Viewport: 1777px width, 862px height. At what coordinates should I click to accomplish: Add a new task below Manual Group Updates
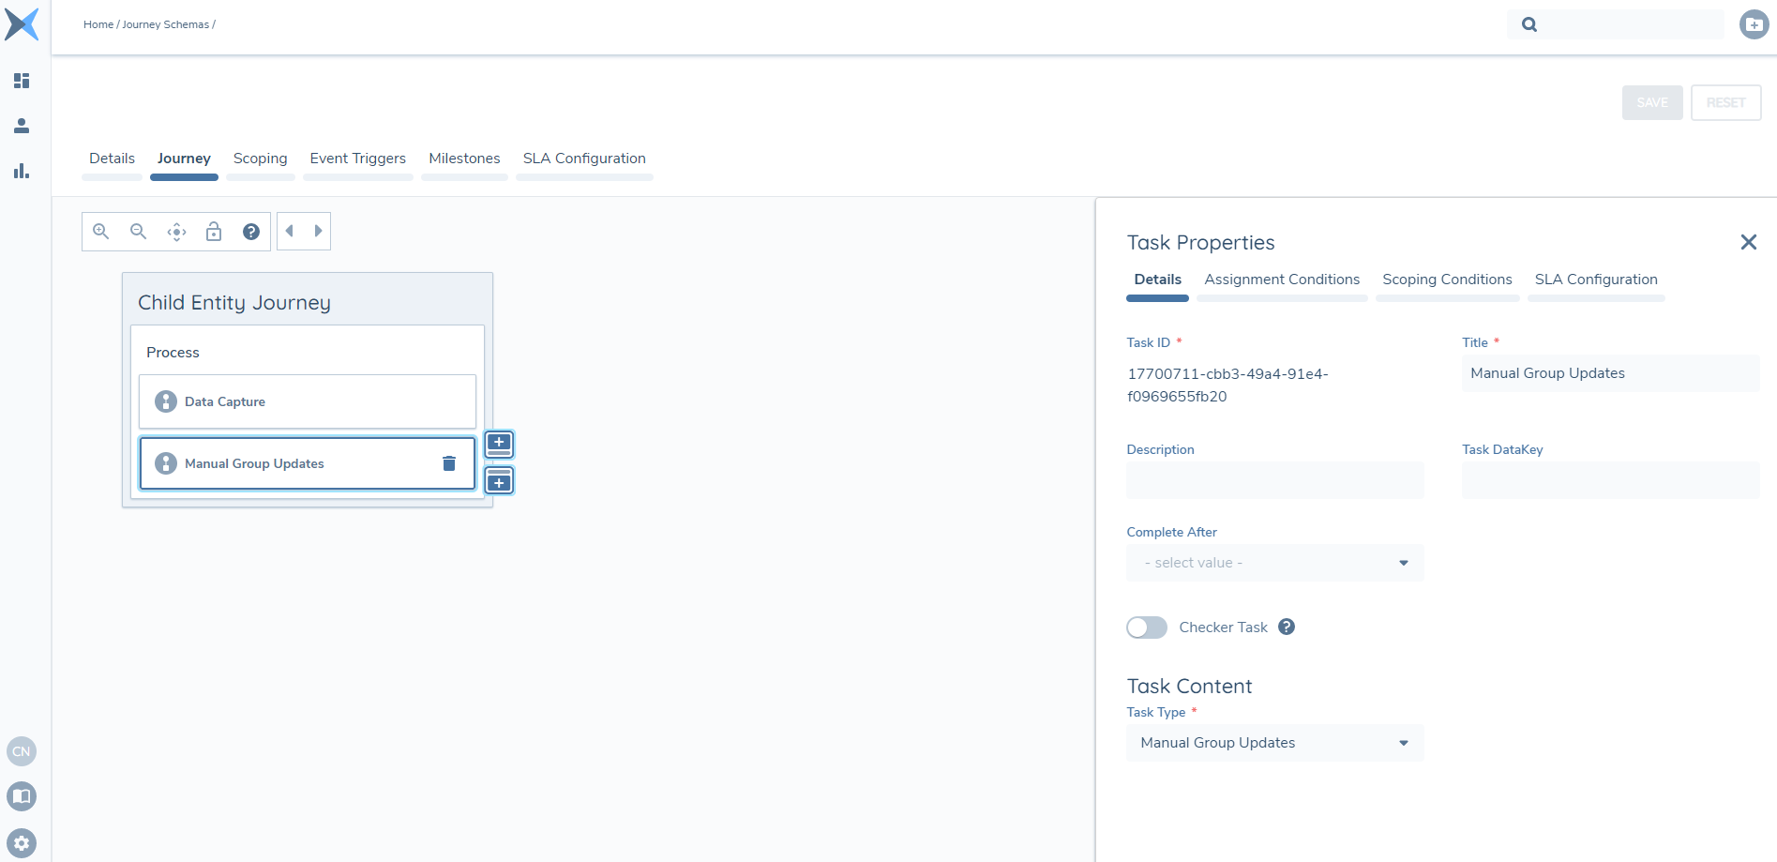coord(499,480)
